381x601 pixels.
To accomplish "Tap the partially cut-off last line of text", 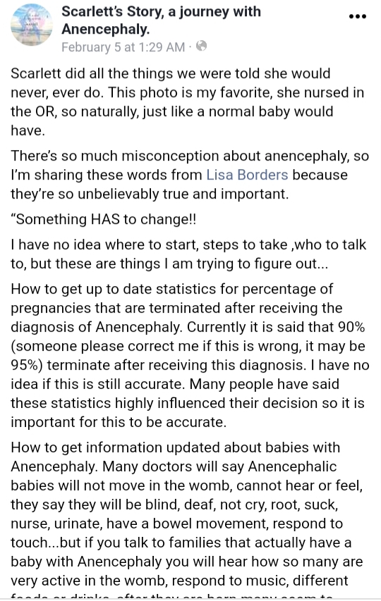I will point(172,597).
